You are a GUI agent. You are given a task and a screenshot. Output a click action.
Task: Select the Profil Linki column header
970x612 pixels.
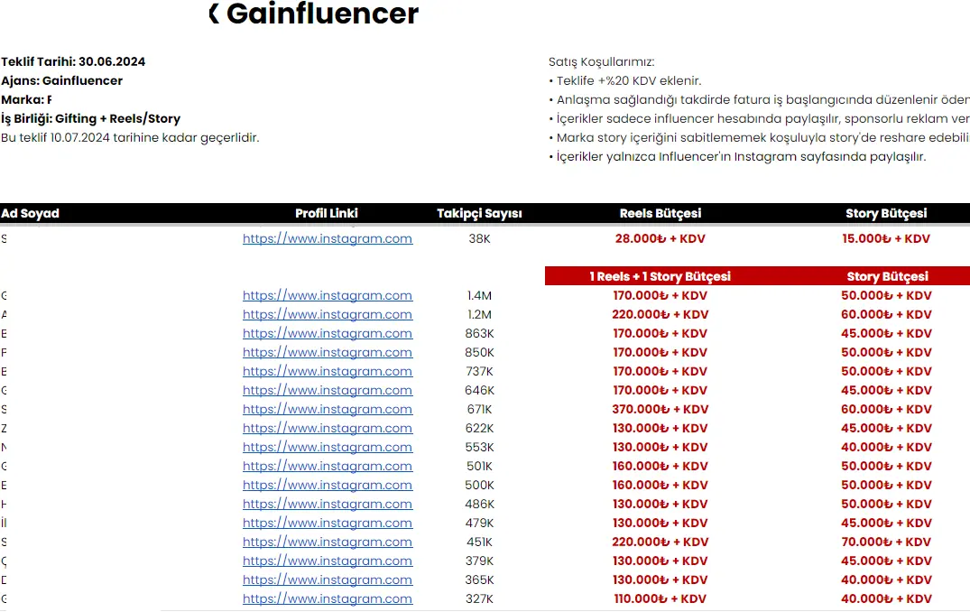(327, 214)
